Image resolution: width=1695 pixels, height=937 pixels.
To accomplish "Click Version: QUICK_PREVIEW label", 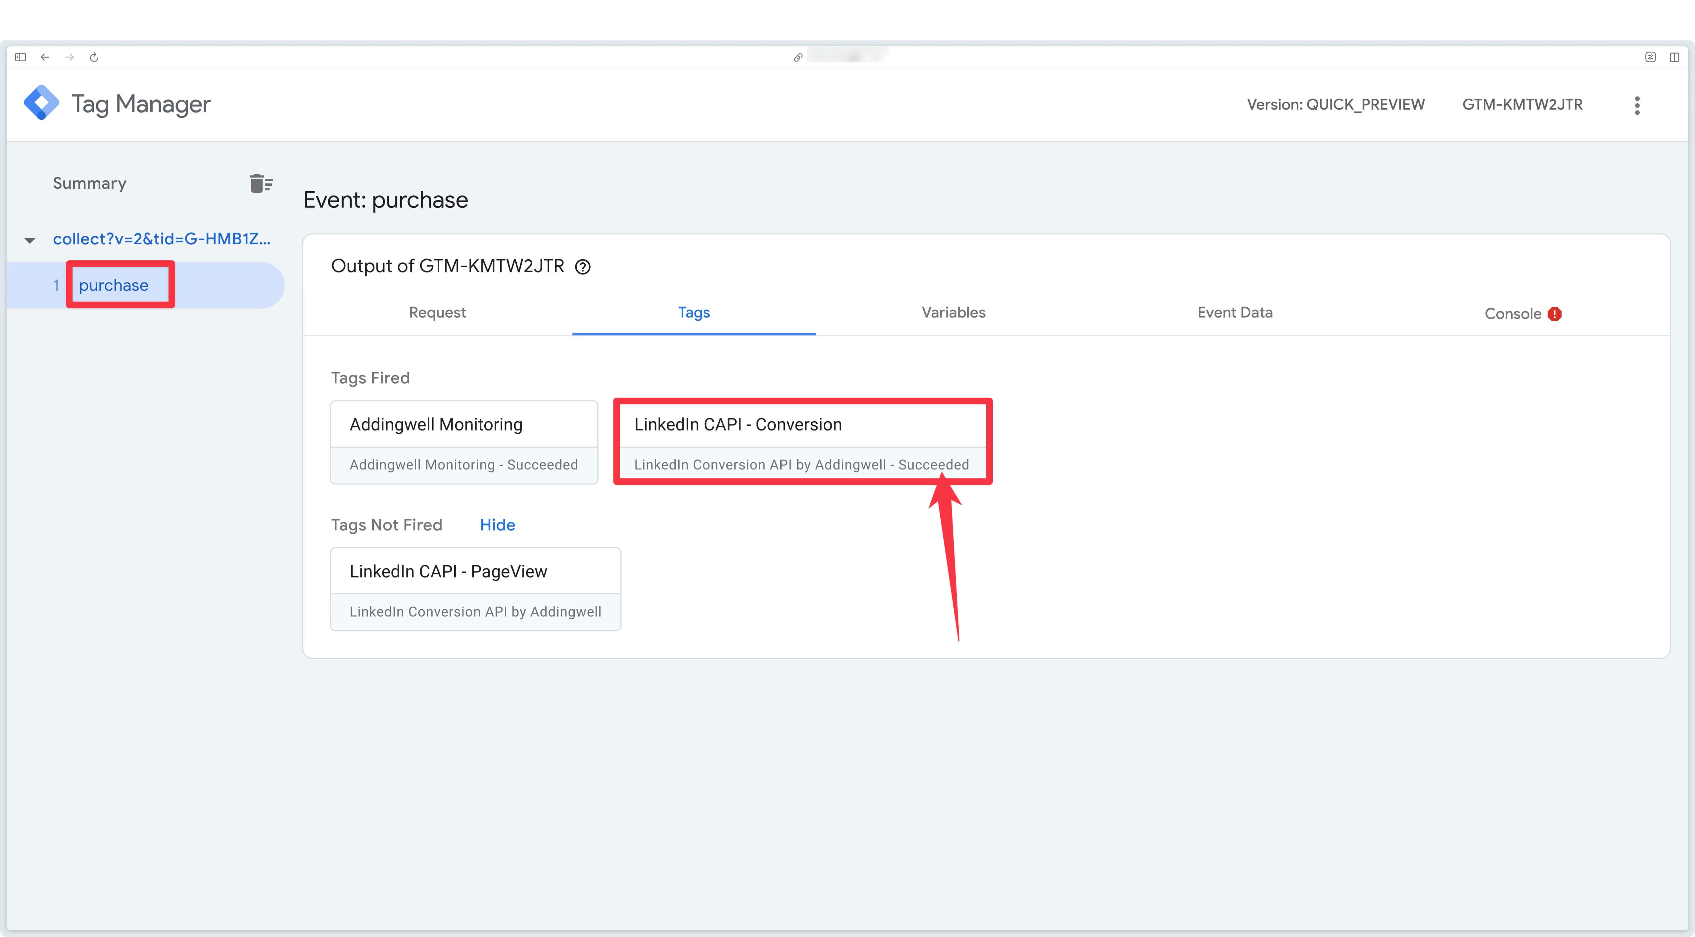I will pyautogui.click(x=1336, y=105).
